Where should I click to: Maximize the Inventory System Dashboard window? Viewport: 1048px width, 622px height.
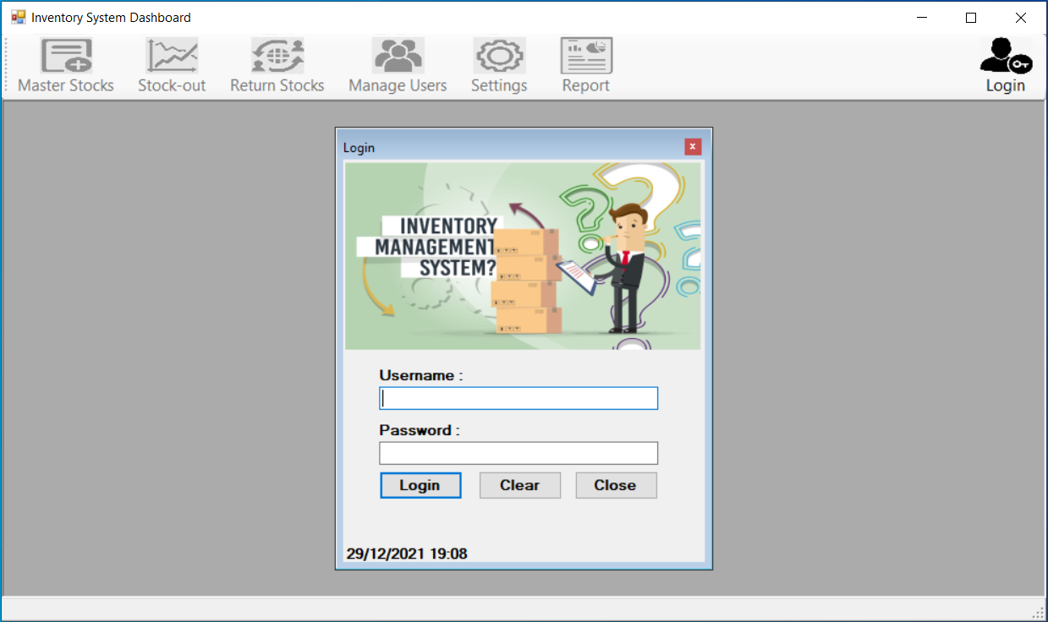click(971, 17)
